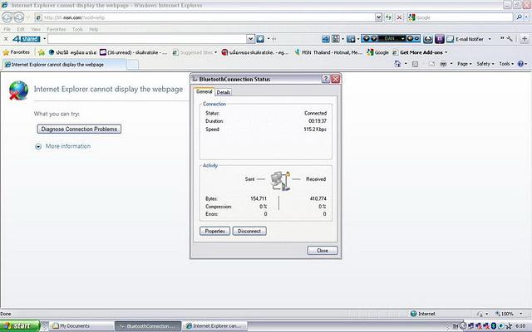Click the Bluetooth icon in system tray
The width and height of the screenshot is (532, 332).
click(494, 326)
